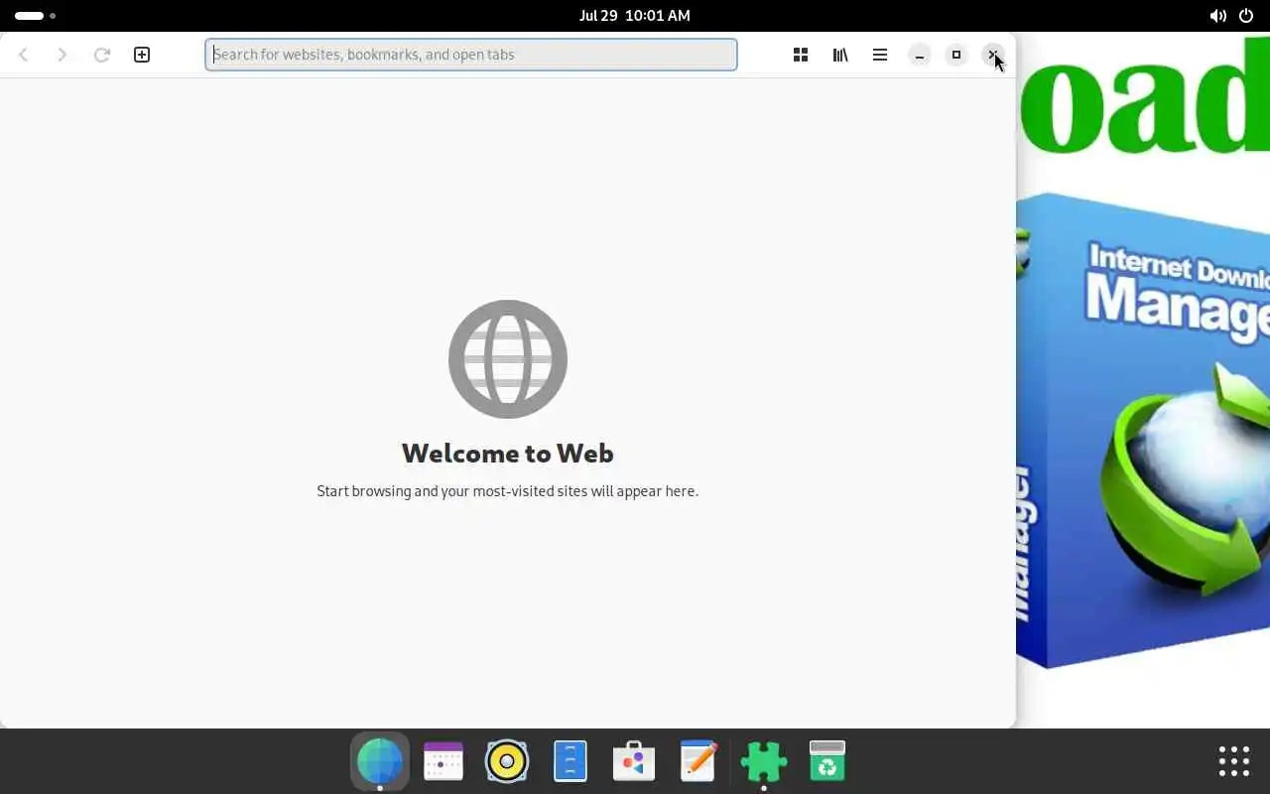Focus the search and address bar
Screen dimensions: 1270x794
tap(471, 55)
